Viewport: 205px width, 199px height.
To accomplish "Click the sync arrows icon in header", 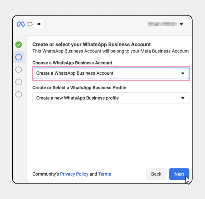I will click(x=30, y=24).
